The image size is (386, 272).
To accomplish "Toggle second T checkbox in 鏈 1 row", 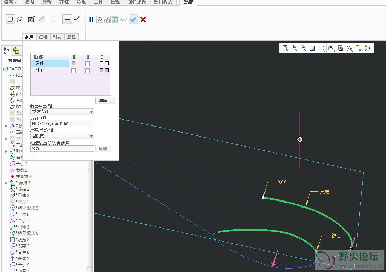I will [107, 70].
